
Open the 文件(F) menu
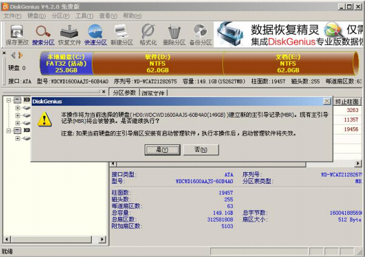click(x=12, y=16)
